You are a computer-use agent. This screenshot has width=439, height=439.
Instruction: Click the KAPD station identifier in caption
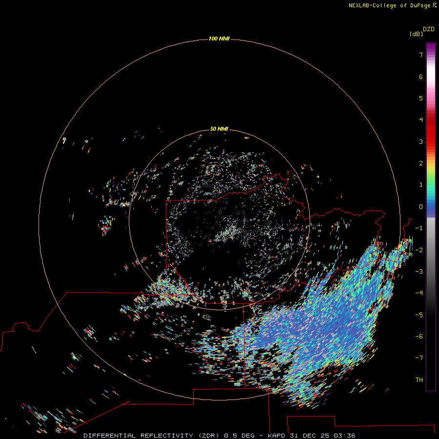click(277, 436)
